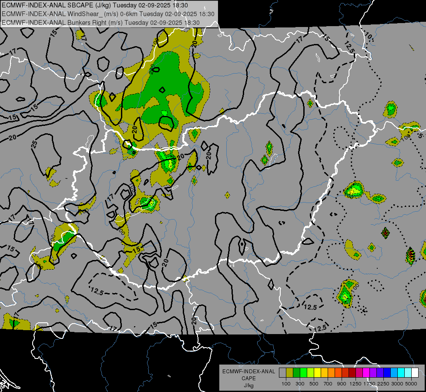Click the legend tick label 2250
This screenshot has width=426, height=392.
(x=384, y=384)
